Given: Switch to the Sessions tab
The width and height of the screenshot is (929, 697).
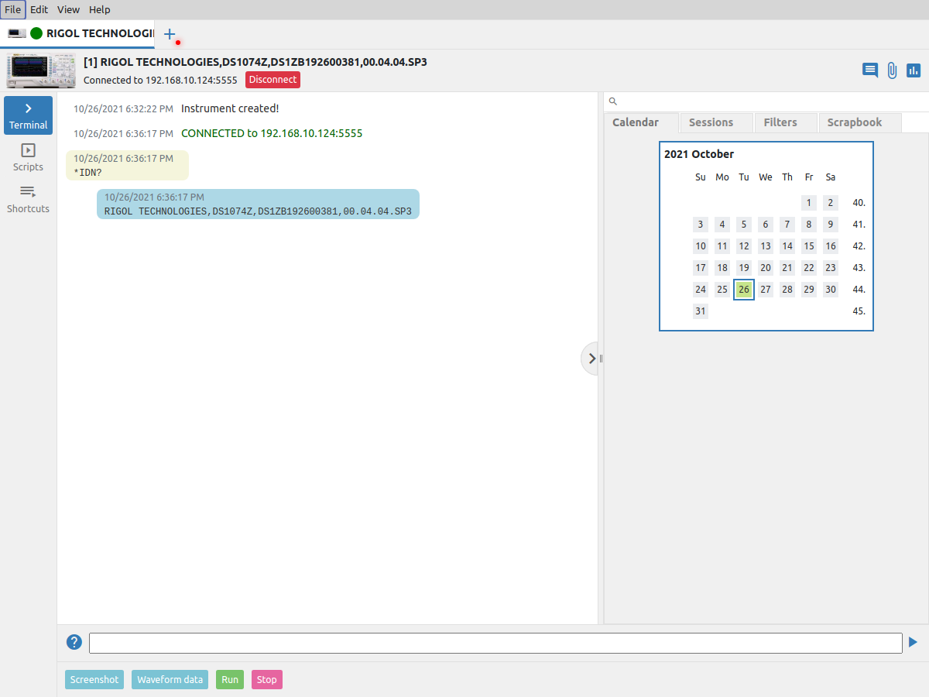Looking at the screenshot, I should [x=716, y=122].
